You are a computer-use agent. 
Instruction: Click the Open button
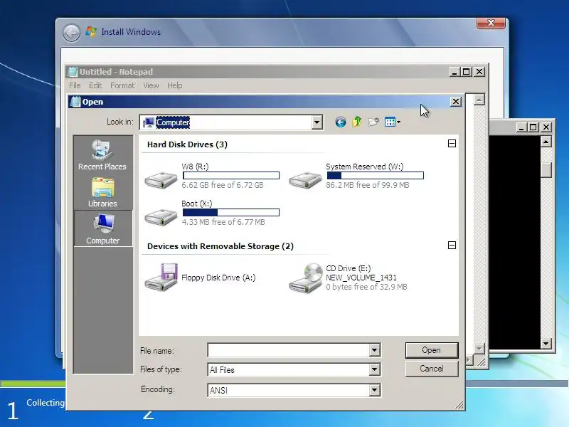(432, 350)
